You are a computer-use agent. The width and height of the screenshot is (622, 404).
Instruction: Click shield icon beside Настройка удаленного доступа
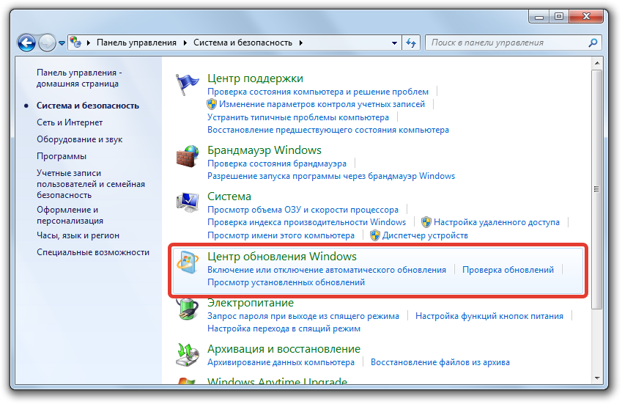point(426,222)
